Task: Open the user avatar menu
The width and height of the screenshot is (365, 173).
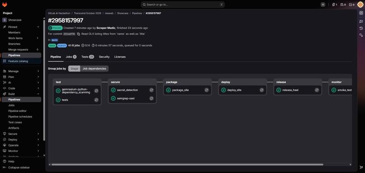Action: [x=360, y=5]
